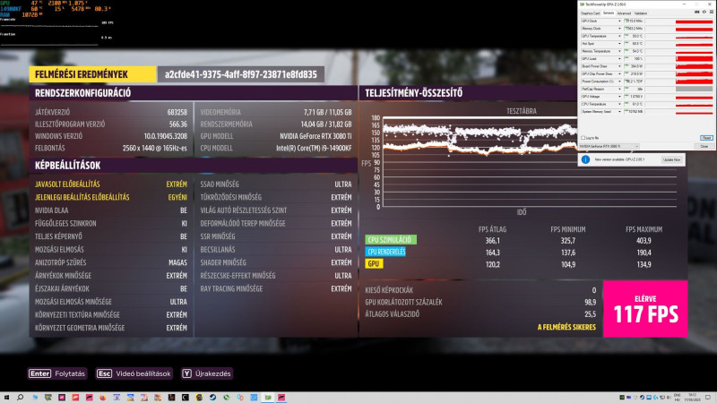This screenshot has height=403, width=717.
Task: Click the 366,1 FPS average value
Action: point(492,240)
